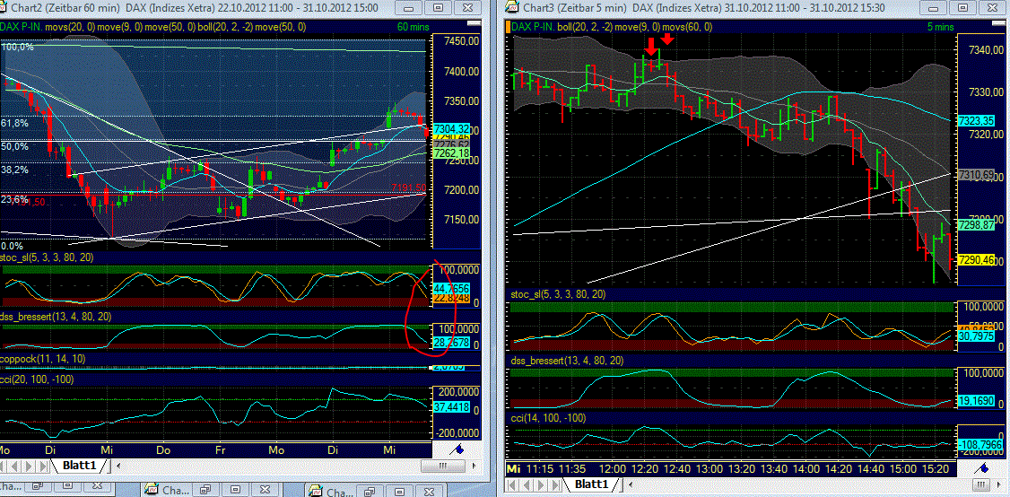Click the 7290,46 yellow price tag in Chart3
The height and width of the screenshot is (497, 1010).
tap(977, 260)
